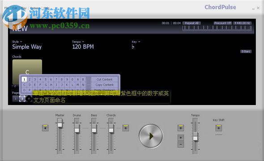264x161 pixels.
Task: Start playback with the round play button
Action: click(151, 136)
